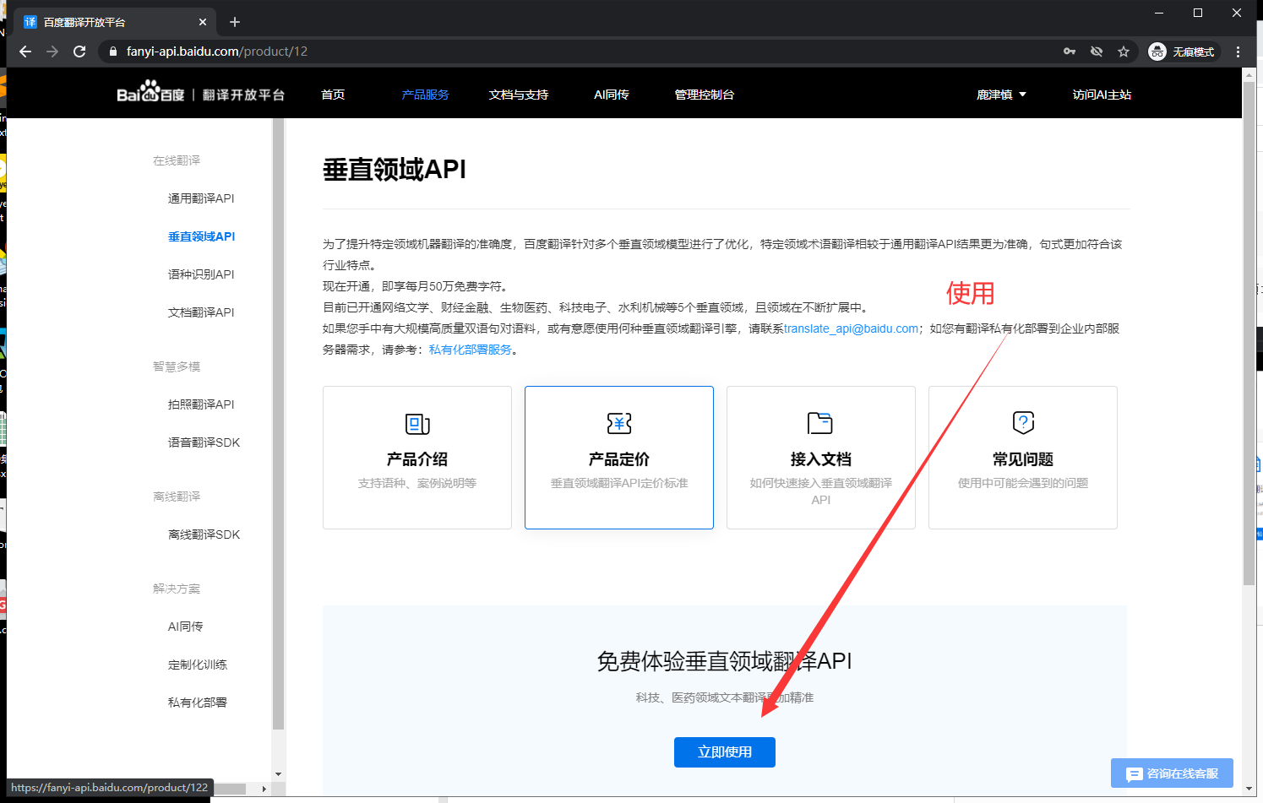Click the page vertical scrollbar thumb
Image resolution: width=1263 pixels, height=803 pixels.
coord(1249,333)
